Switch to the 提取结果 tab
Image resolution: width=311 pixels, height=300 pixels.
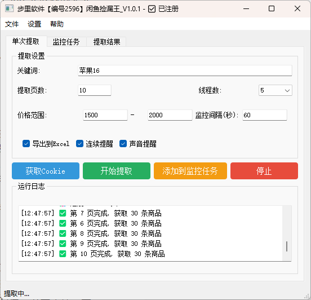[106, 42]
